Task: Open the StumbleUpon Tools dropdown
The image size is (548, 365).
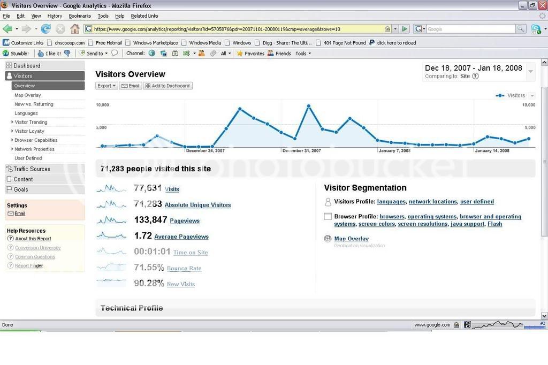Action: [303, 54]
